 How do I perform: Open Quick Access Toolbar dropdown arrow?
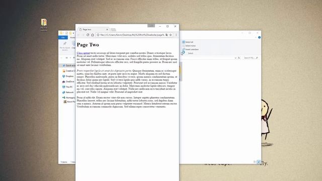tap(73, 33)
